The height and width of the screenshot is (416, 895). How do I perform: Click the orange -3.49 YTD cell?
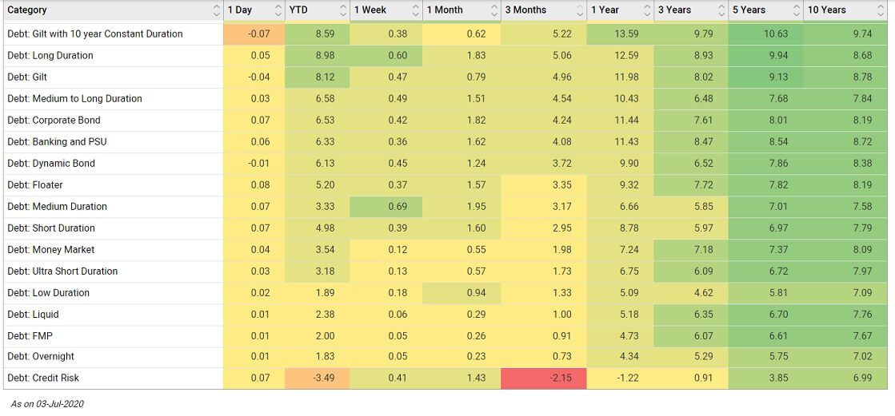318,378
